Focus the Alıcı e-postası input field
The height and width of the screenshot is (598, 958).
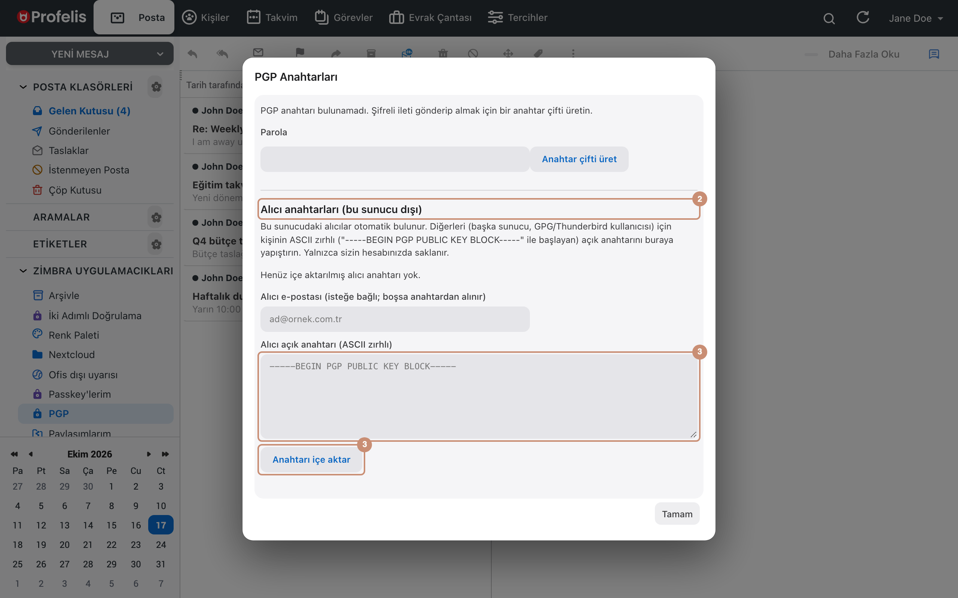pos(395,319)
